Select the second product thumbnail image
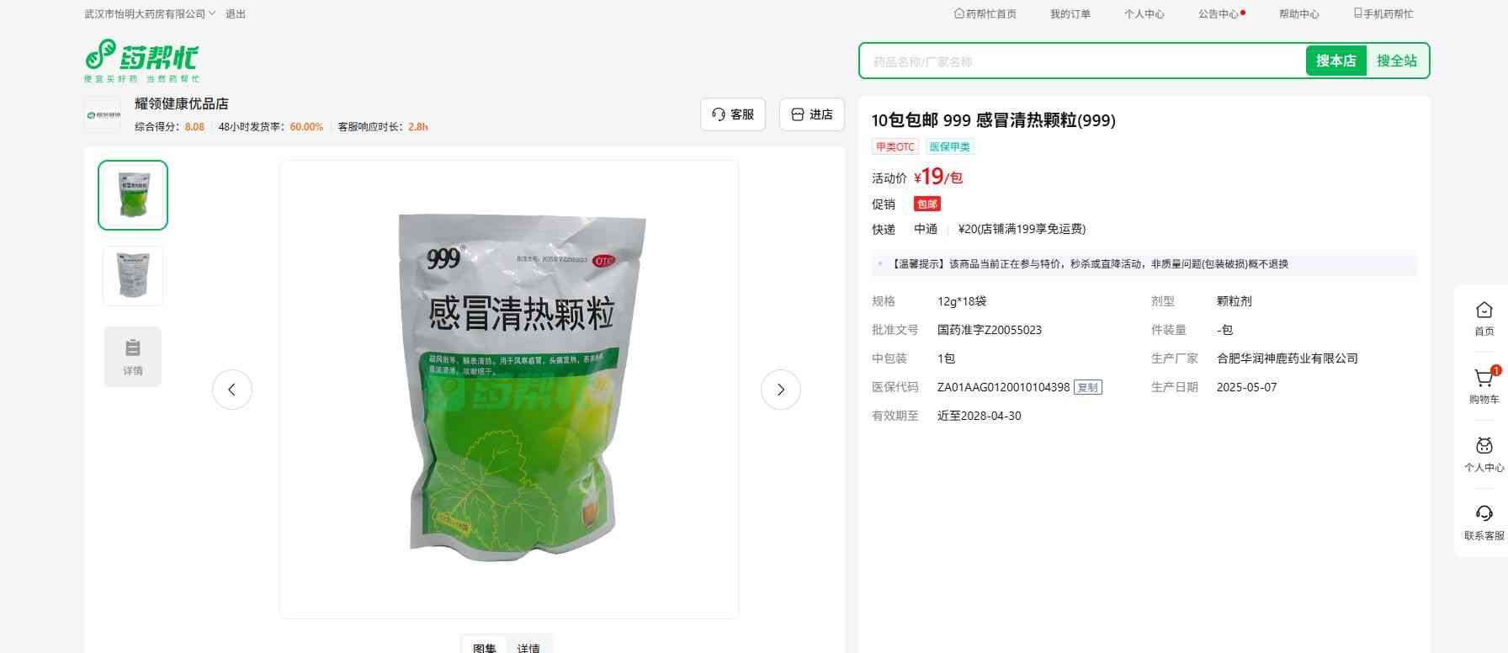The width and height of the screenshot is (1508, 653). pos(133,276)
